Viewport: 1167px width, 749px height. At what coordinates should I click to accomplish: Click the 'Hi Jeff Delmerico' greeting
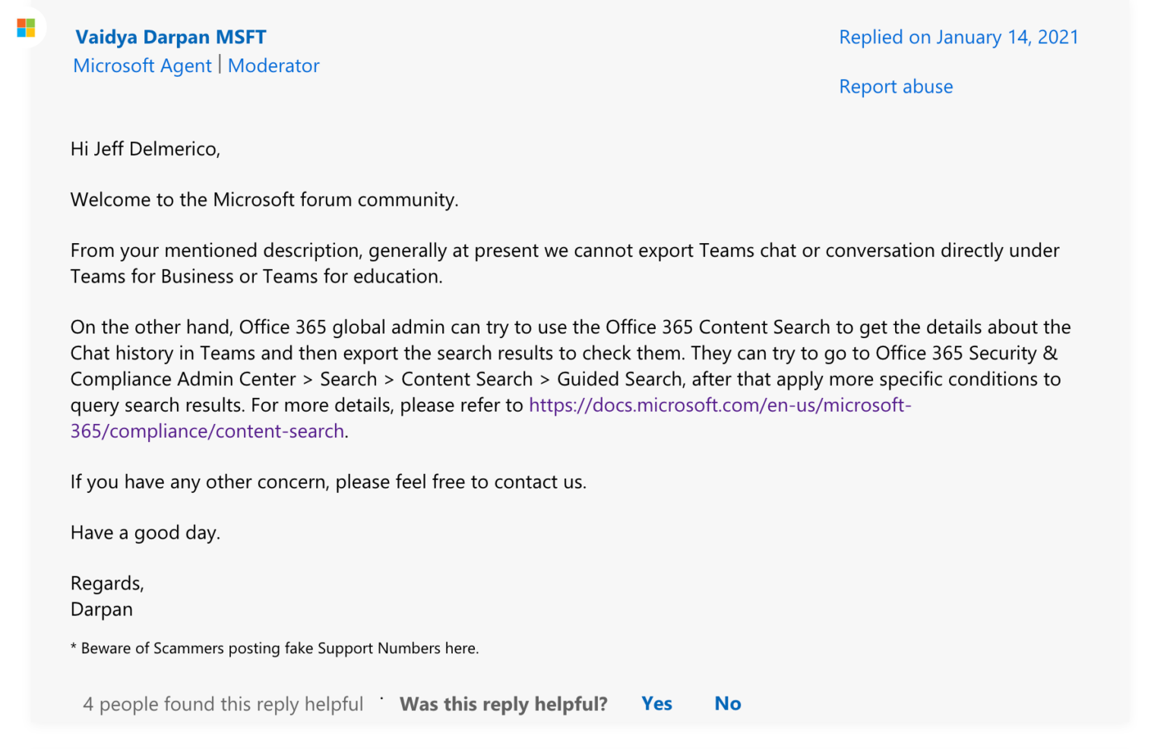tap(145, 149)
